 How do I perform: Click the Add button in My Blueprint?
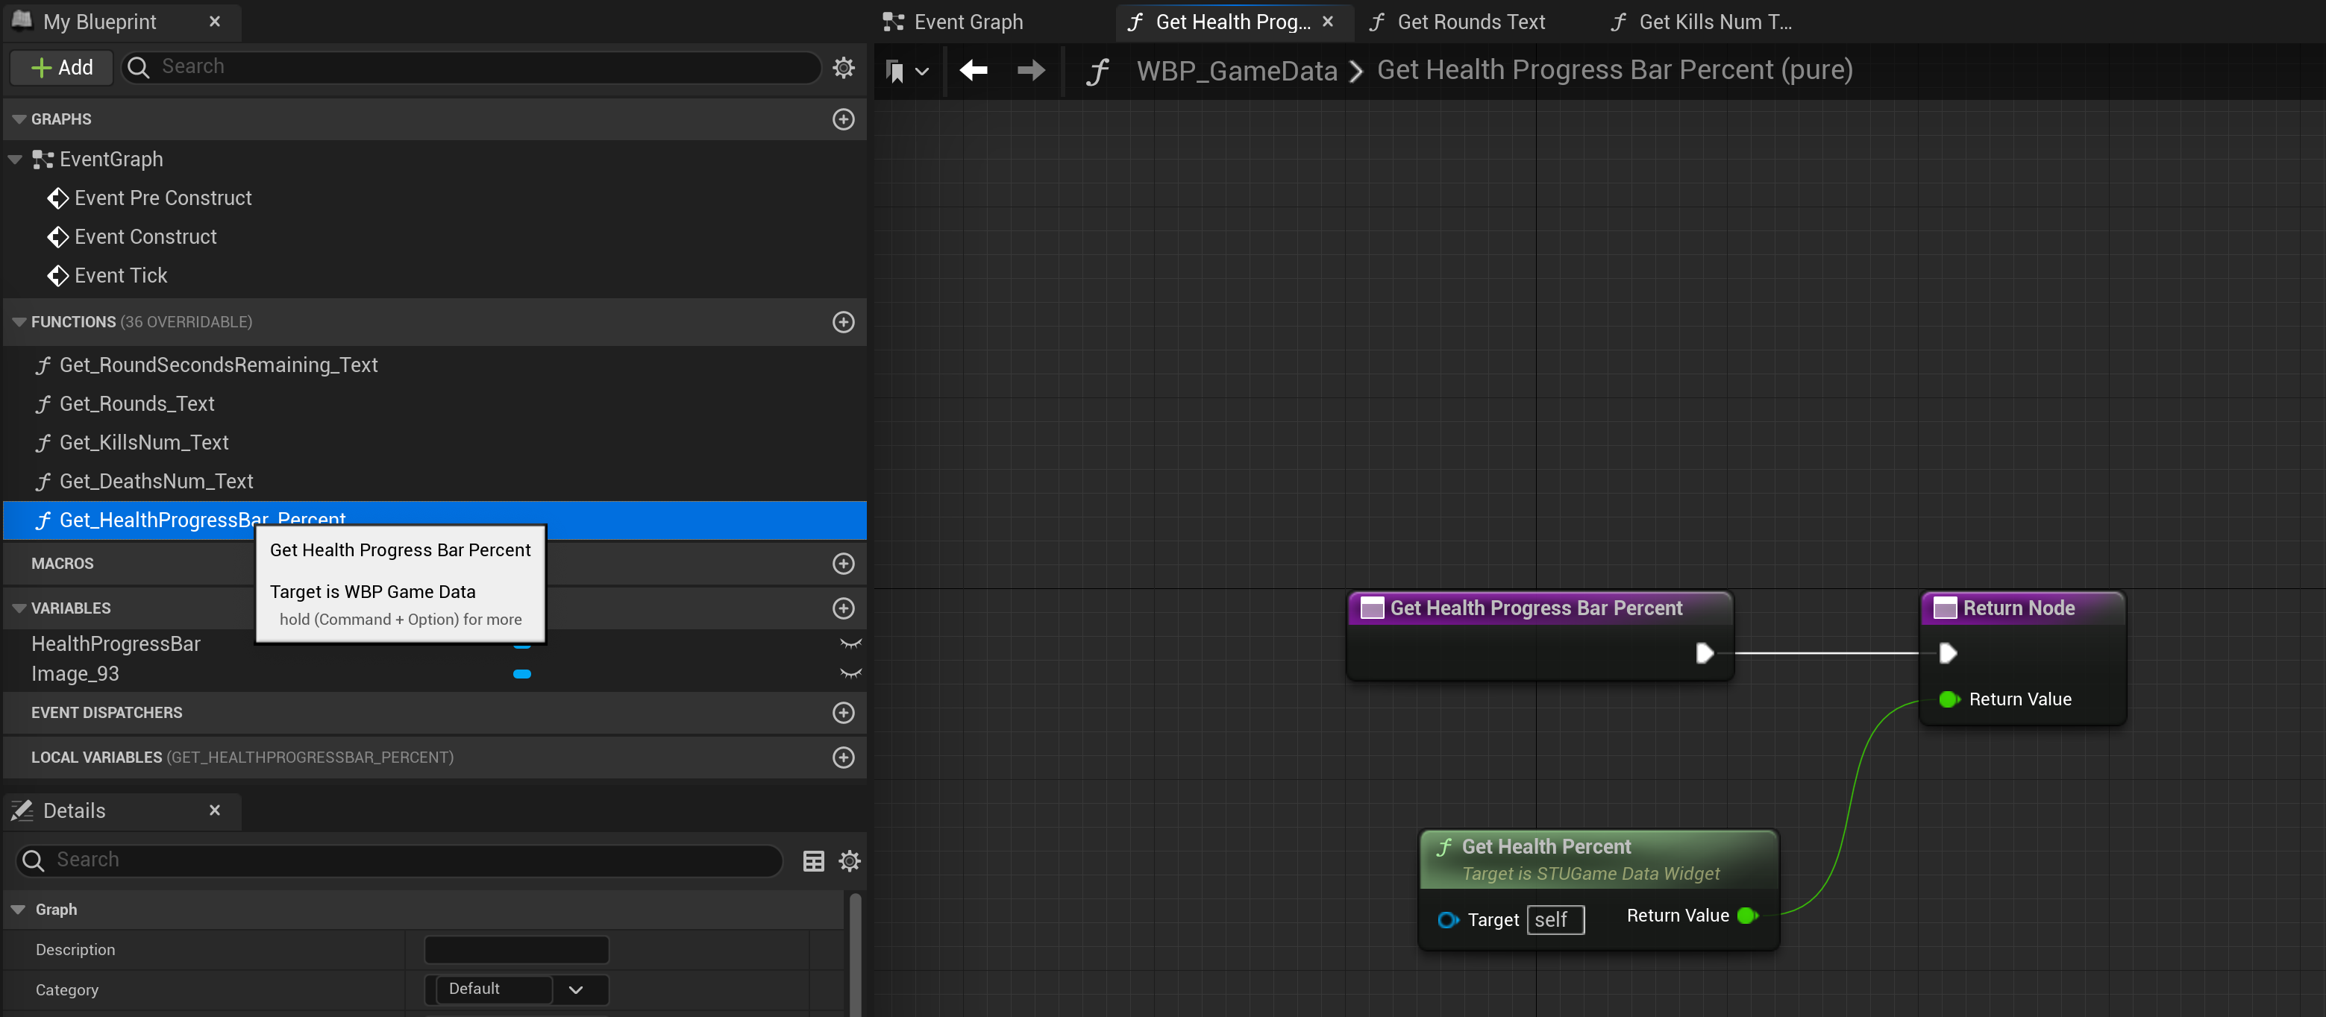coord(61,68)
